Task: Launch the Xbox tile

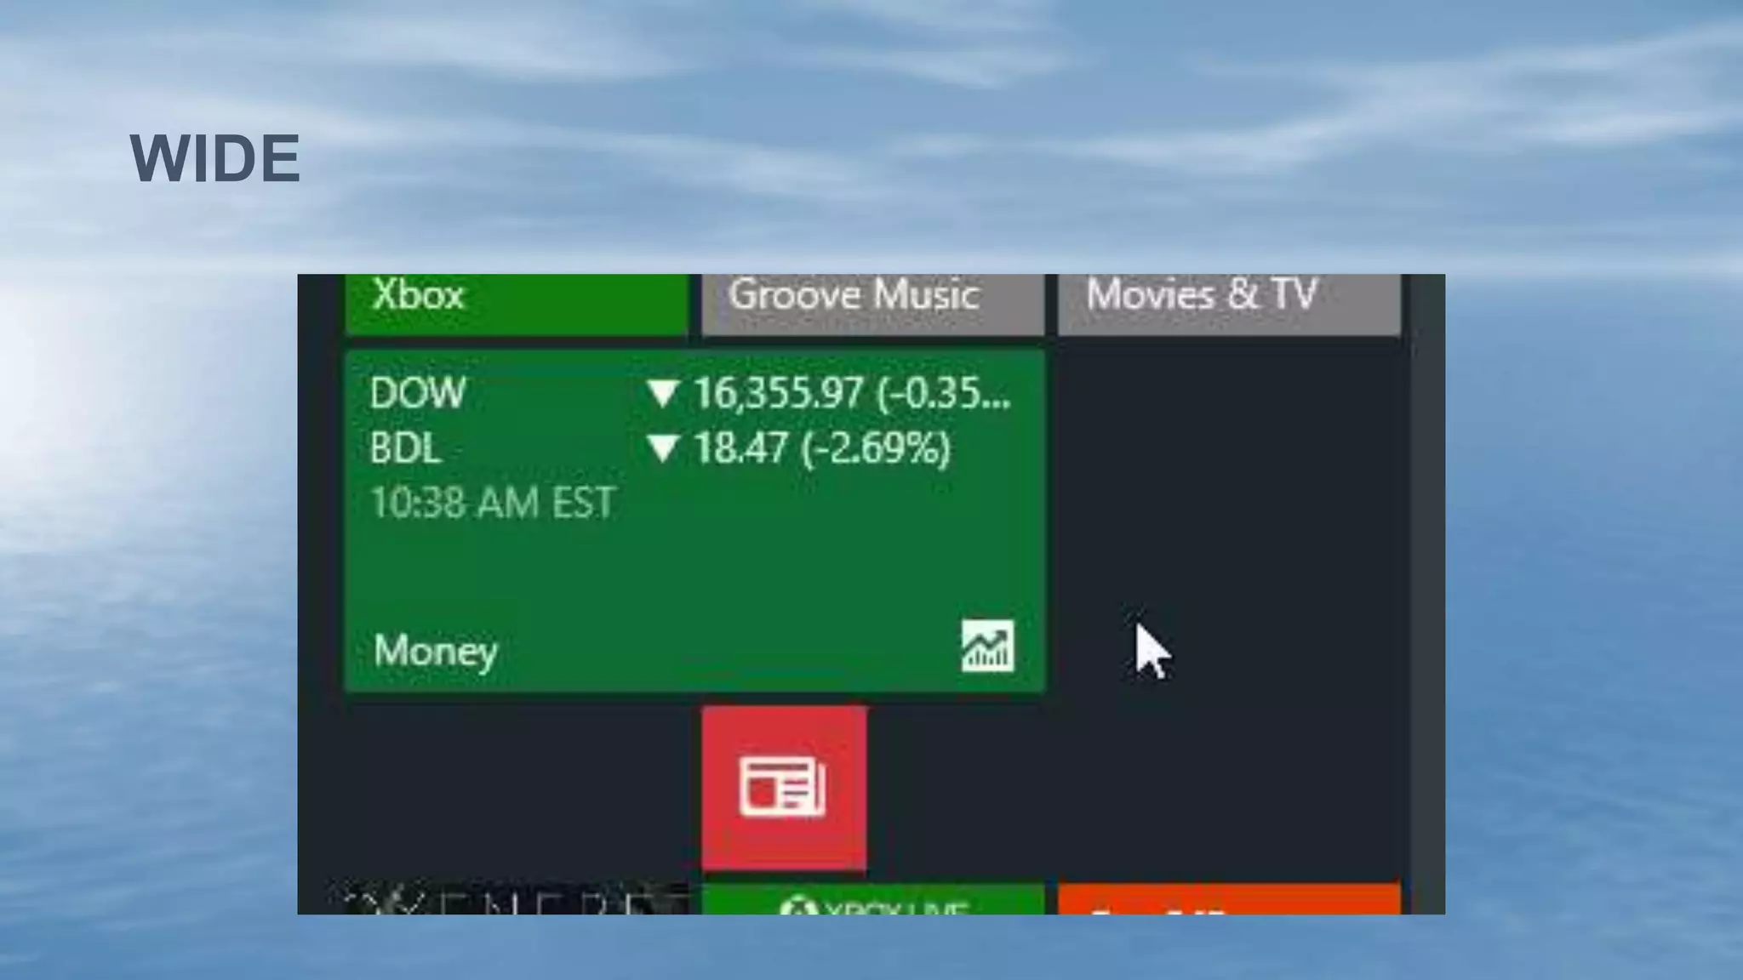Action: point(517,303)
